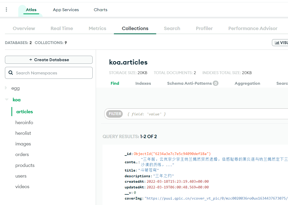Switch to the App Services tab

pyautogui.click(x=66, y=10)
